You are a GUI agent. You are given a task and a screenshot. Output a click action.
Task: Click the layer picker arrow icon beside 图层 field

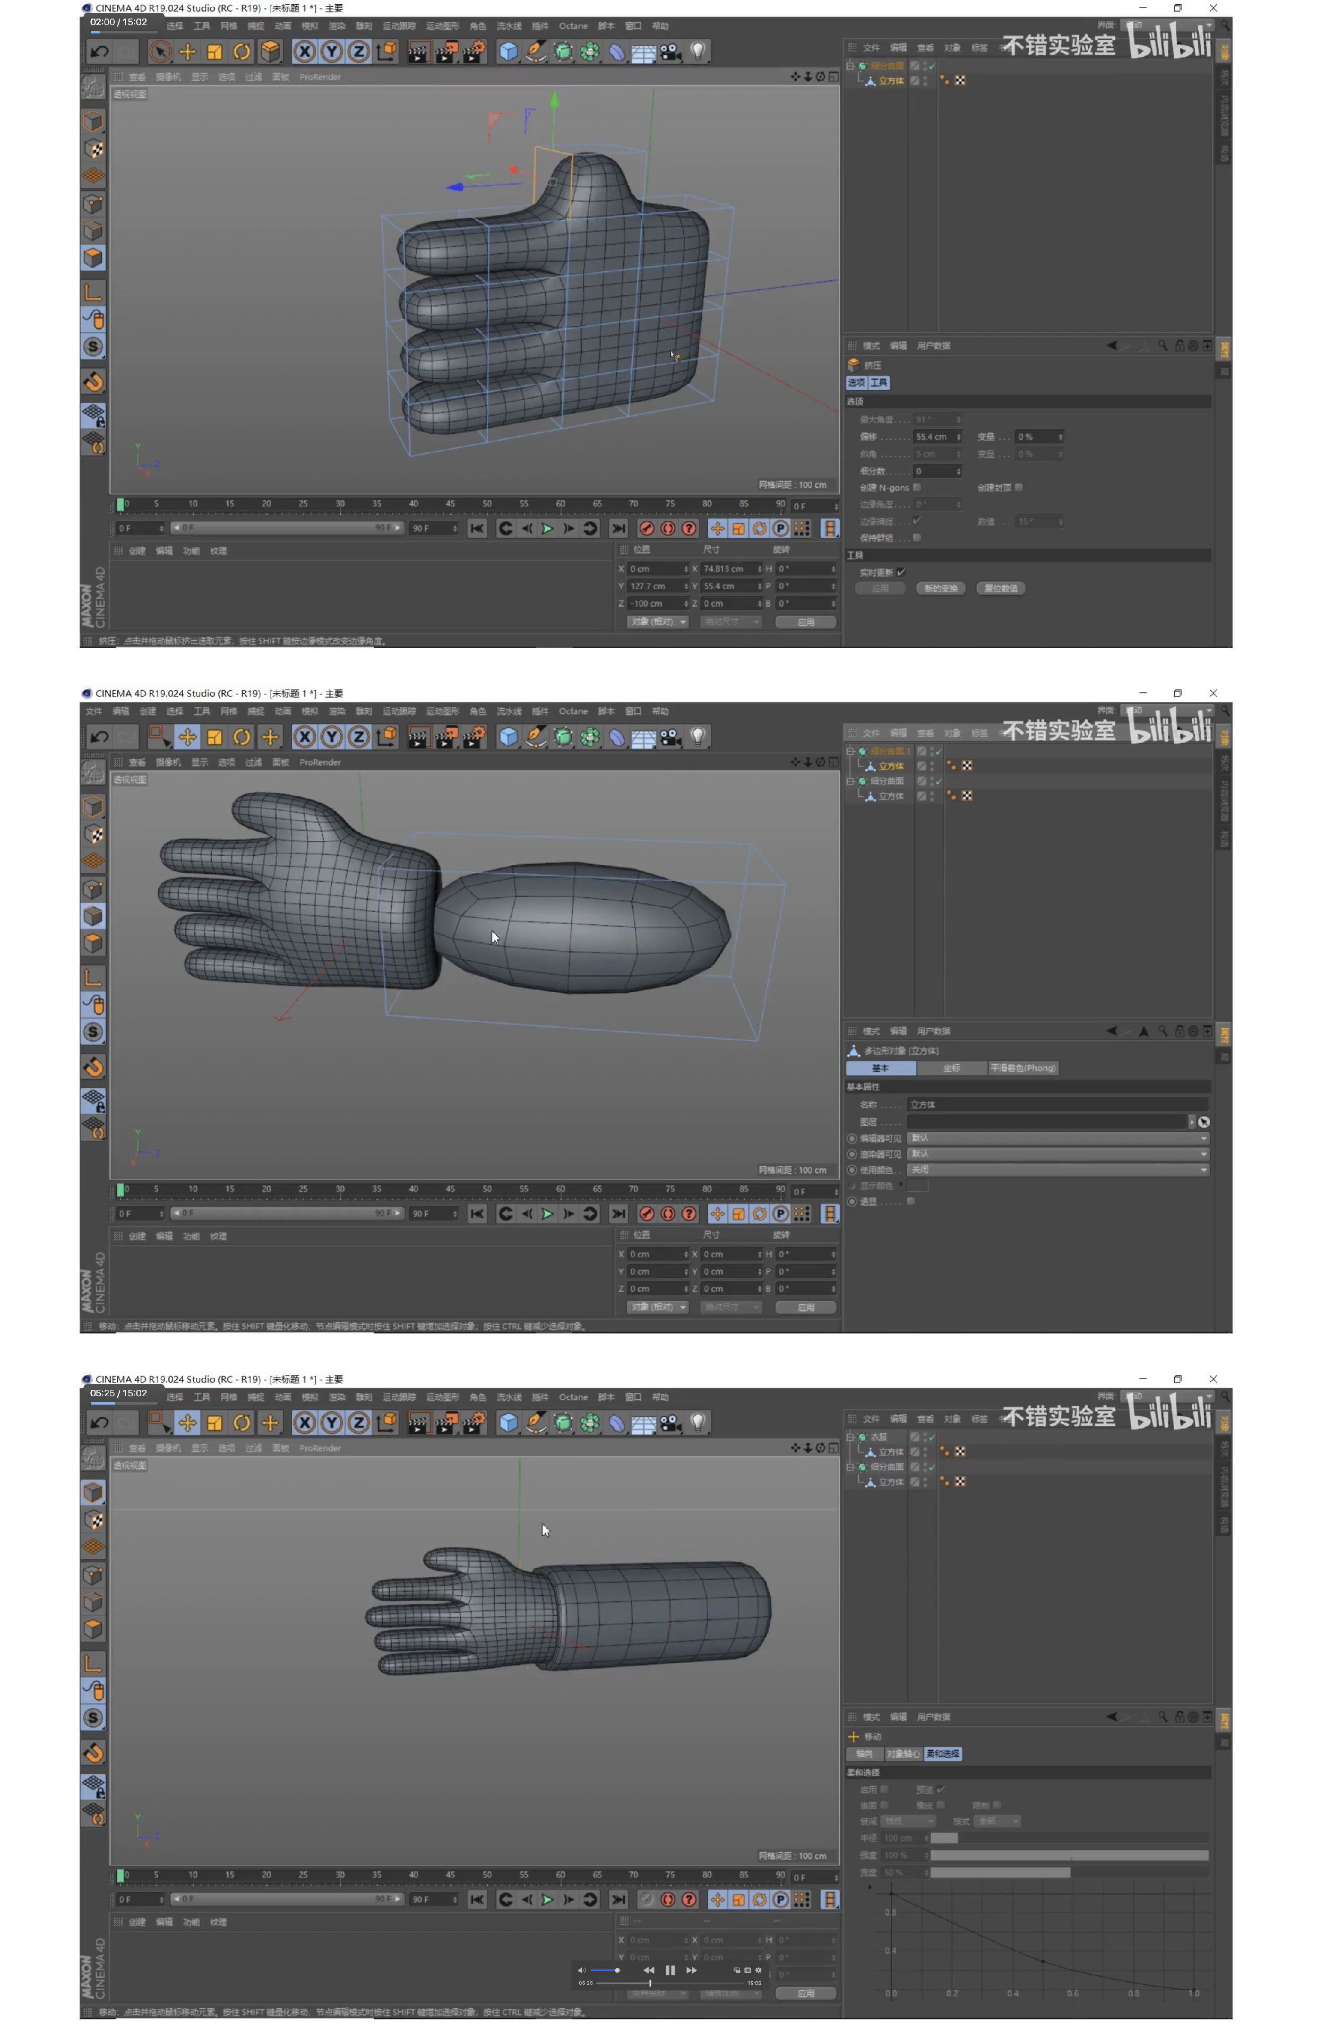(x=1203, y=1121)
